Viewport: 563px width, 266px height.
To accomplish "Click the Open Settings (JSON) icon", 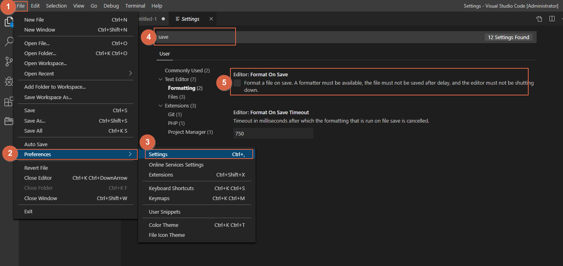I will coord(539,19).
